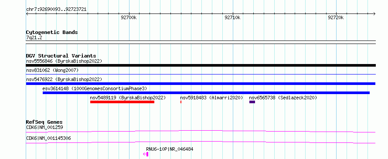The image size is (388, 159).
Task: Click the magenta RNU6-10P gene arrow glyph
Action: (x=146, y=154)
